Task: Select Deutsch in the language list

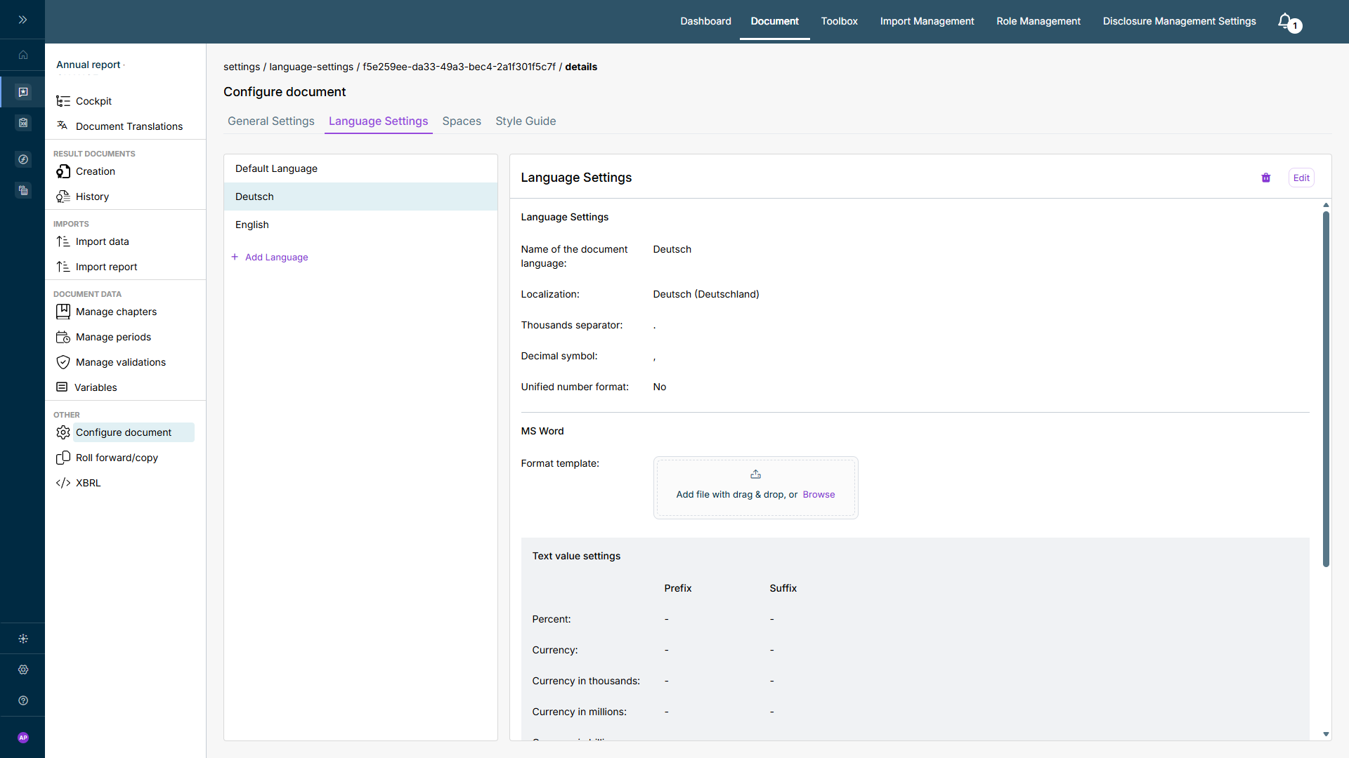Action: tap(360, 197)
